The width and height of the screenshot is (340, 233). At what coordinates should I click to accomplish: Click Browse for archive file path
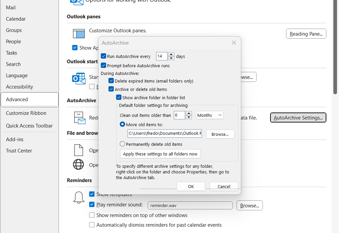click(220, 134)
